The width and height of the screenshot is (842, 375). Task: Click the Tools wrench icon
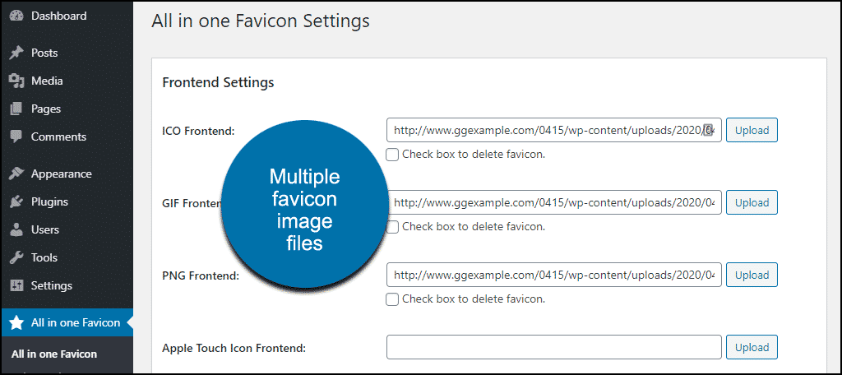16,258
